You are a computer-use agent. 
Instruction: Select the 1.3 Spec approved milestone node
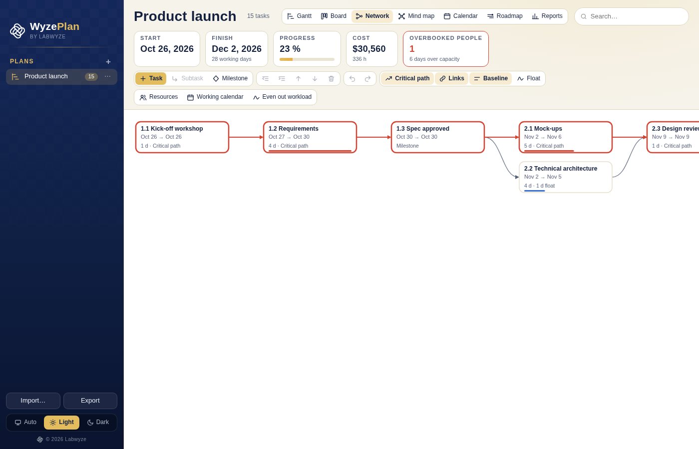[x=438, y=137]
